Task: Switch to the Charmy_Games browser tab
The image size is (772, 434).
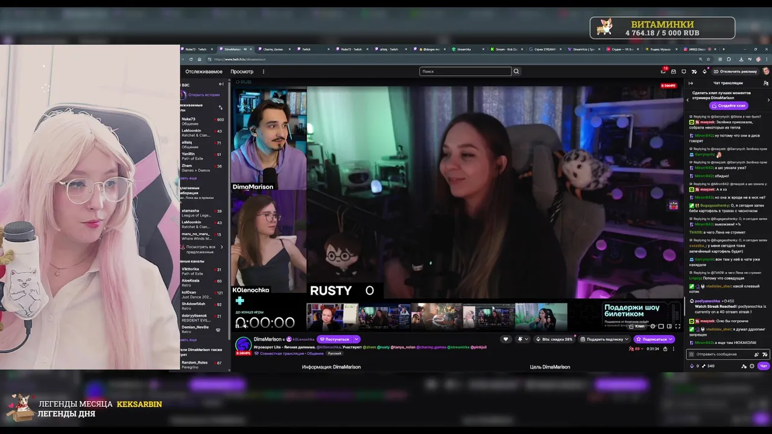Action: pos(273,49)
